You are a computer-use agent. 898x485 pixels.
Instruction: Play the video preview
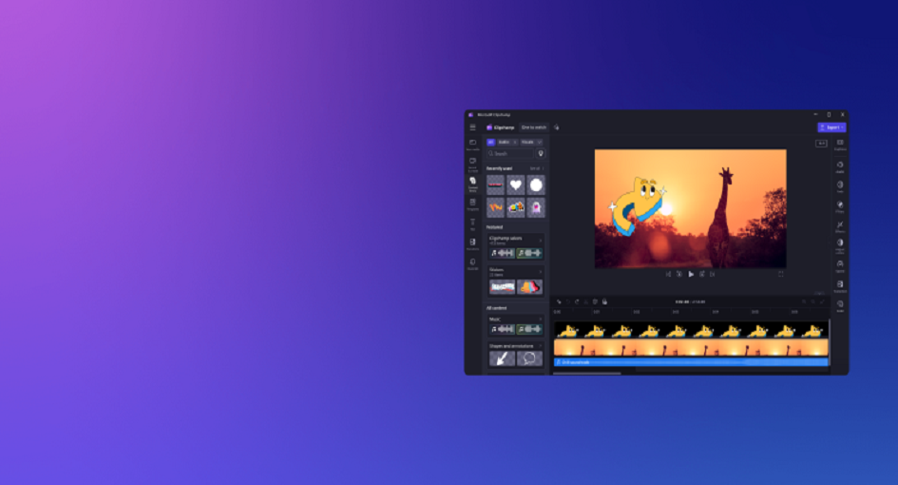coord(691,274)
